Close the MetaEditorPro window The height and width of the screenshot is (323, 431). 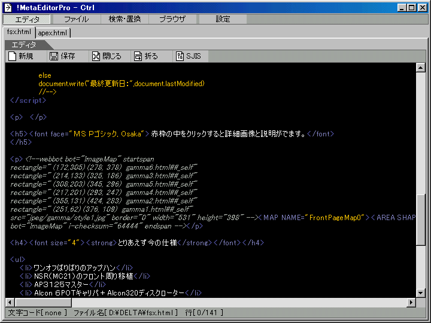coord(422,8)
